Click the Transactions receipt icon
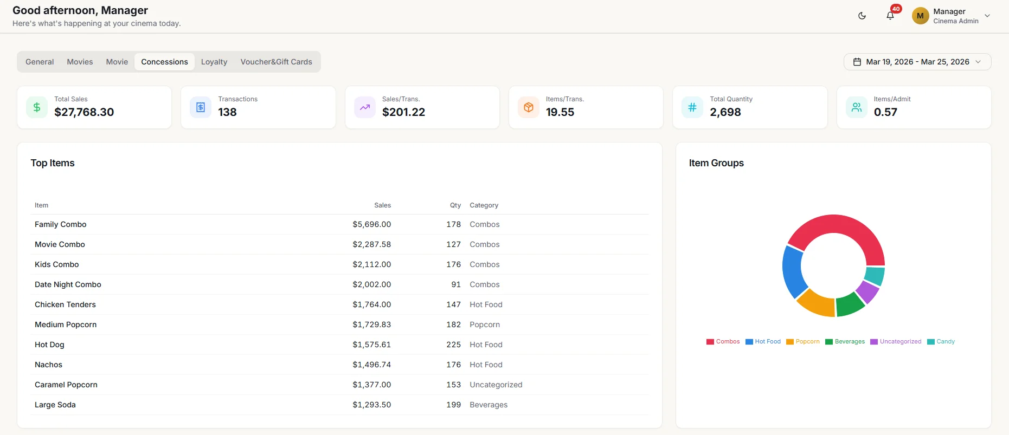This screenshot has width=1009, height=435. 201,107
